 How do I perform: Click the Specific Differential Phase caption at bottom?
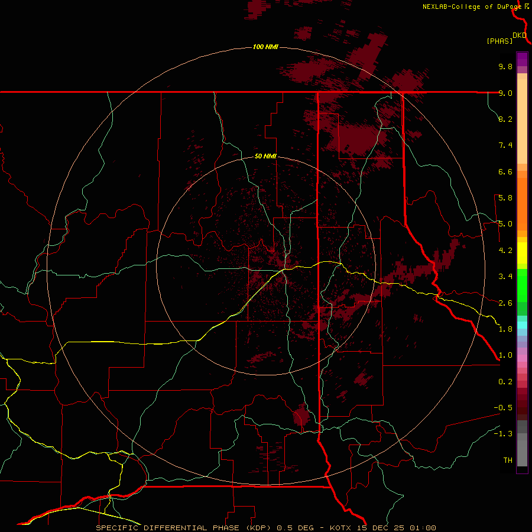(265, 528)
